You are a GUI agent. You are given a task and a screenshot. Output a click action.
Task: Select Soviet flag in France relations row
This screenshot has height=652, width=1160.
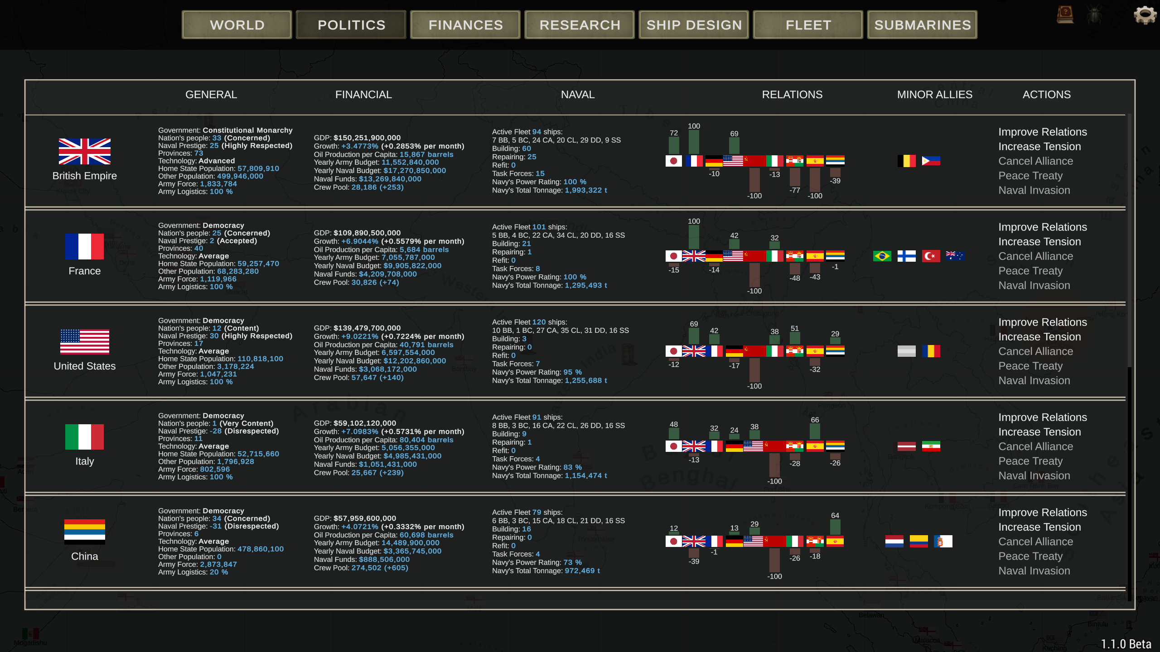(x=754, y=256)
